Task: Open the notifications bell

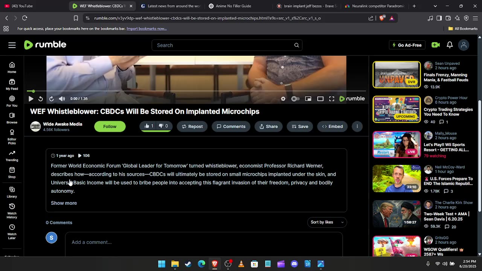Action: tap(450, 45)
